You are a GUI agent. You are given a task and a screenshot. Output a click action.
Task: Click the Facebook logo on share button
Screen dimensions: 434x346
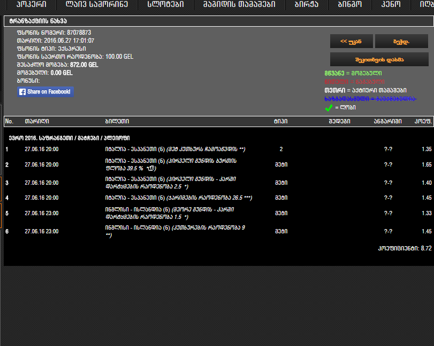tap(22, 92)
